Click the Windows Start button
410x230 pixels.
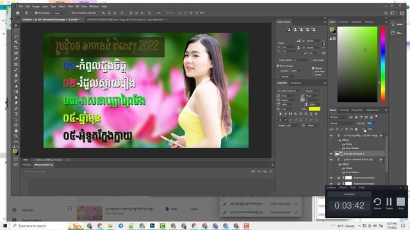(4, 226)
